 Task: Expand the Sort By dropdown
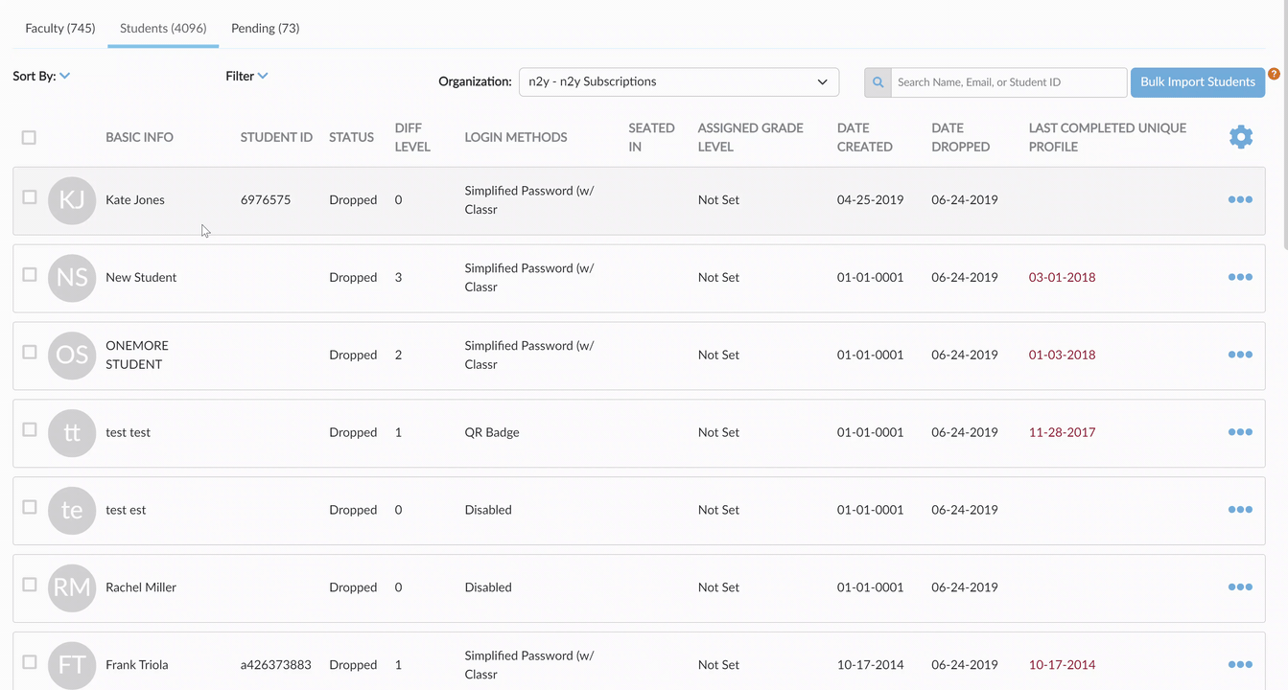click(x=41, y=76)
